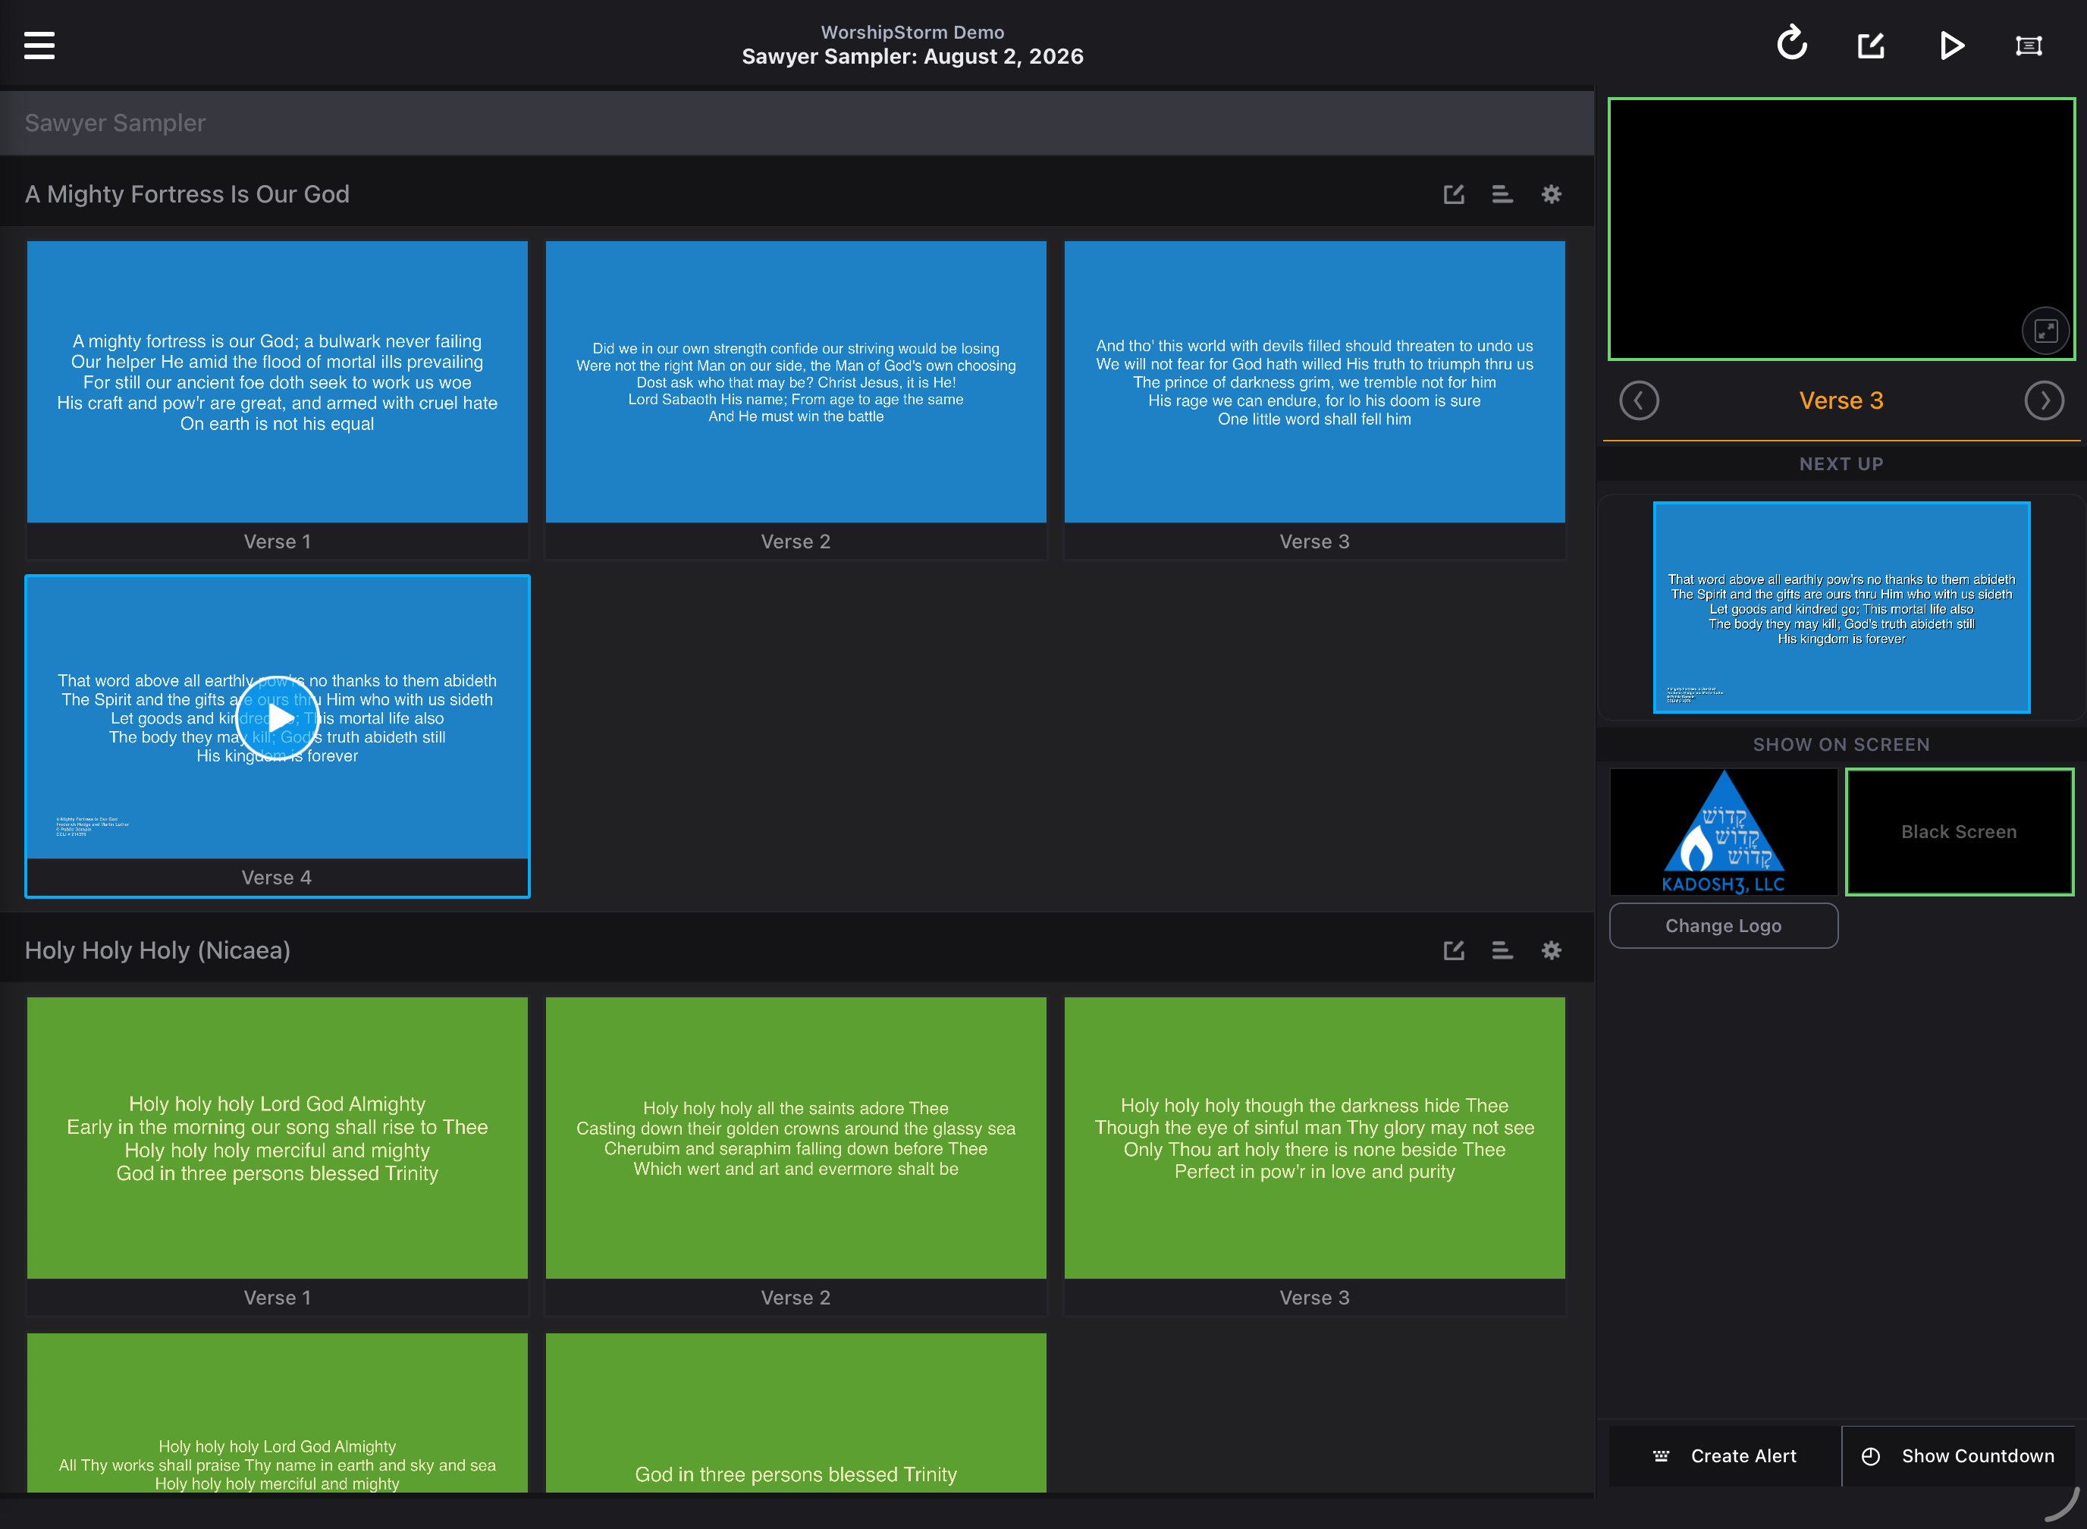Toggle the Black Screen option
2087x1529 pixels.
click(1960, 831)
